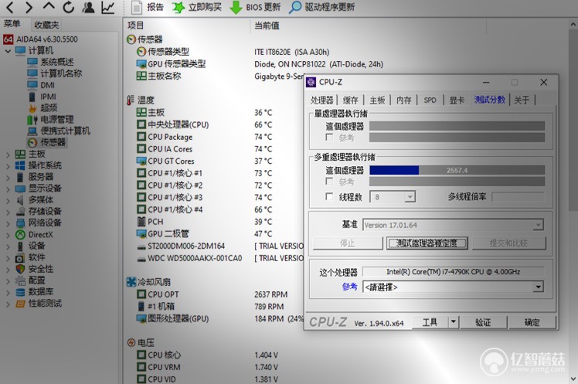Viewport: 578px width, 384px height.
Task: Click the 配置 icon in the tree
Action: (x=20, y=280)
